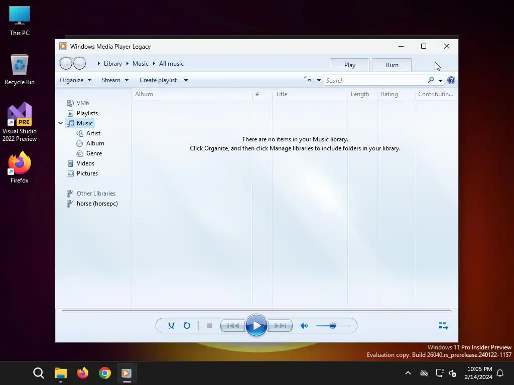
Task: Click the seek bar above the player controls
Action: coord(256,311)
